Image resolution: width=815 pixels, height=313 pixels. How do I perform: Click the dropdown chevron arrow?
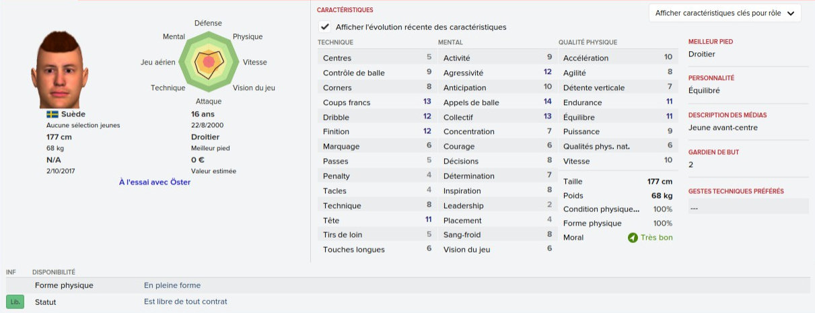[x=790, y=13]
